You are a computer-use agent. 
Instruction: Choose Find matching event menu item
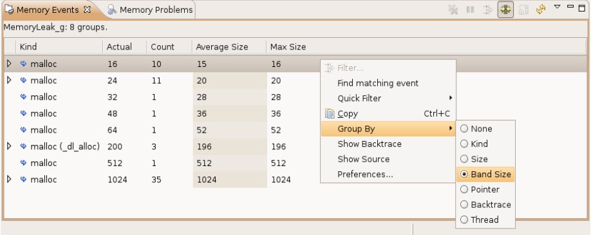[x=388, y=83]
